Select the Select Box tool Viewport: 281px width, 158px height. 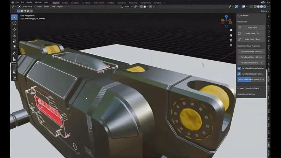pyautogui.click(x=14, y=17)
